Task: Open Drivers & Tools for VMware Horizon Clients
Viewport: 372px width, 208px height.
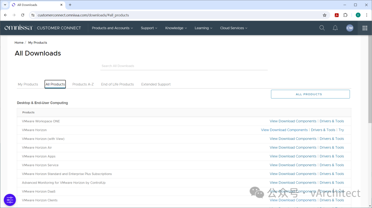Action: (x=332, y=200)
